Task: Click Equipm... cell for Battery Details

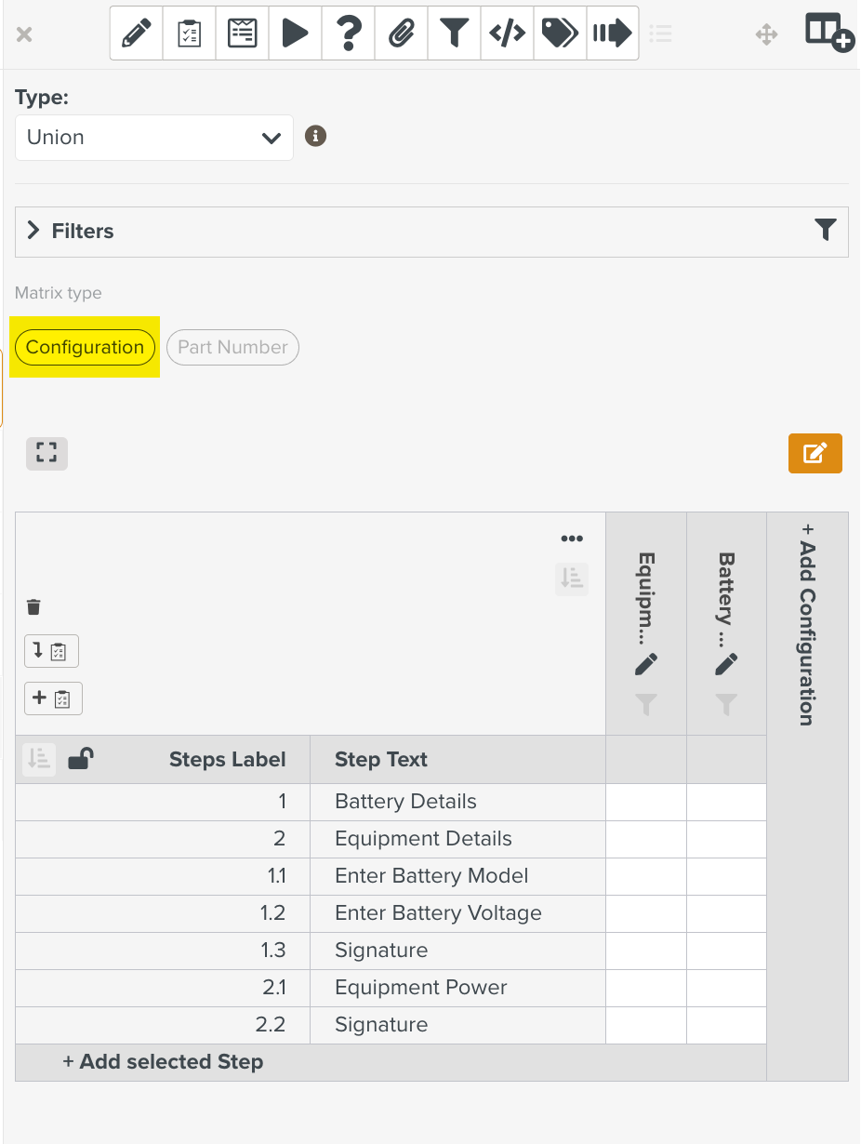Action: (646, 802)
